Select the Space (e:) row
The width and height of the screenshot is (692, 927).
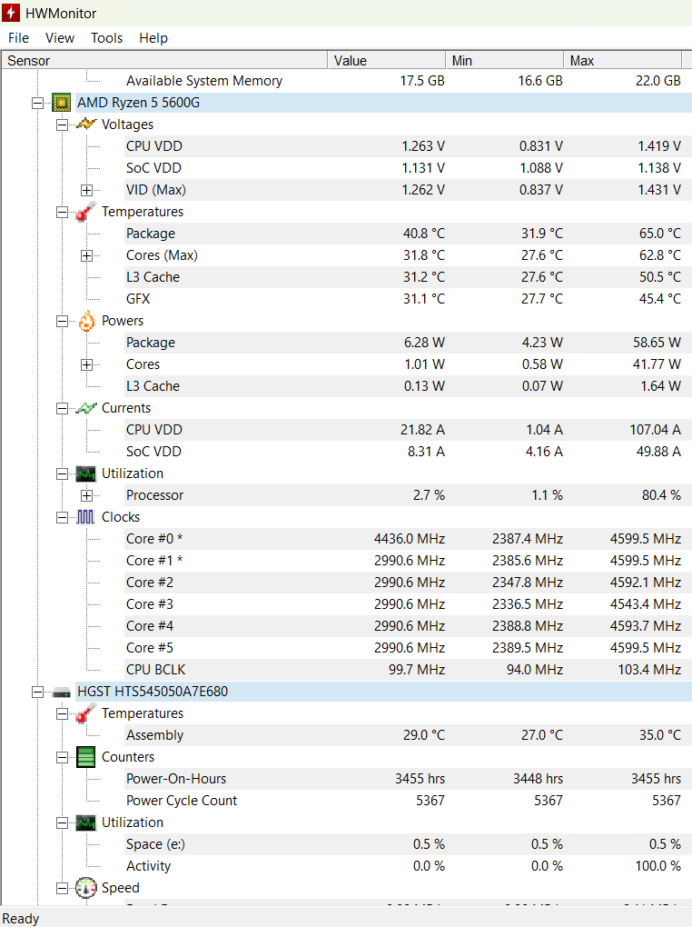[x=407, y=844]
